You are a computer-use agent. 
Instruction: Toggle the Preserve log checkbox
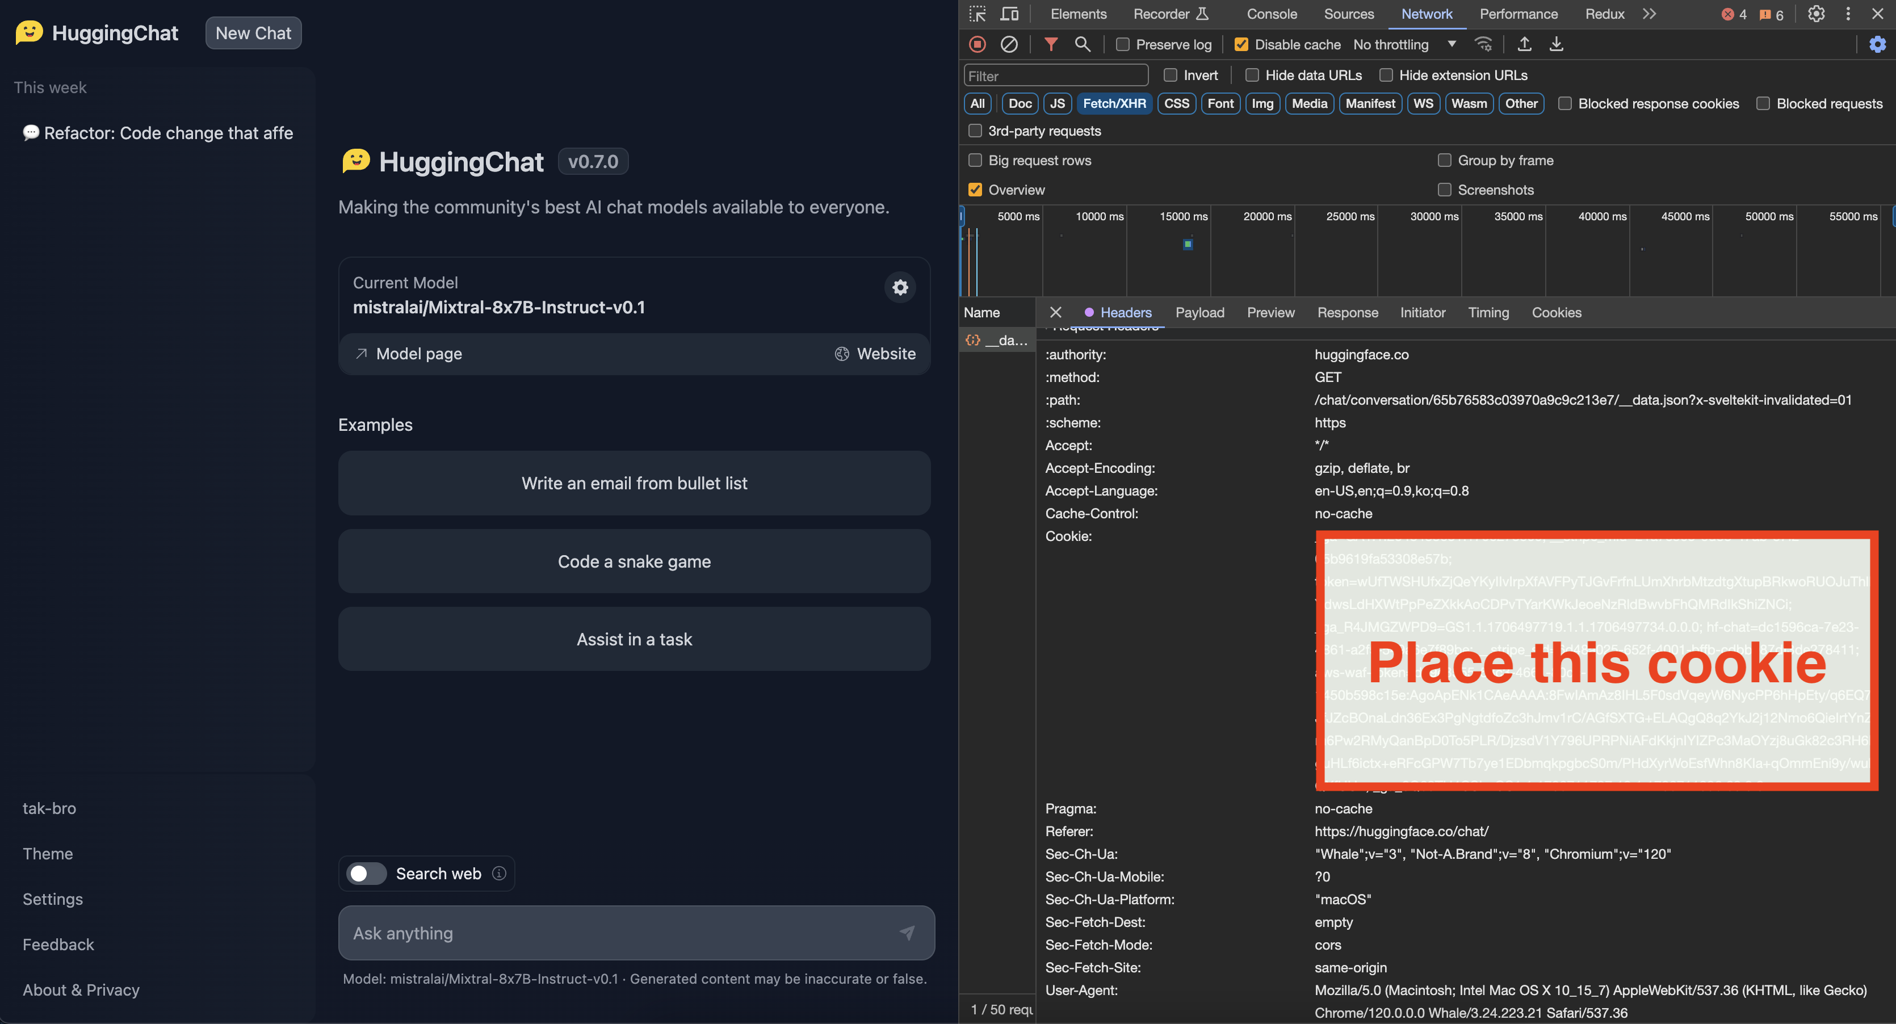(1121, 44)
